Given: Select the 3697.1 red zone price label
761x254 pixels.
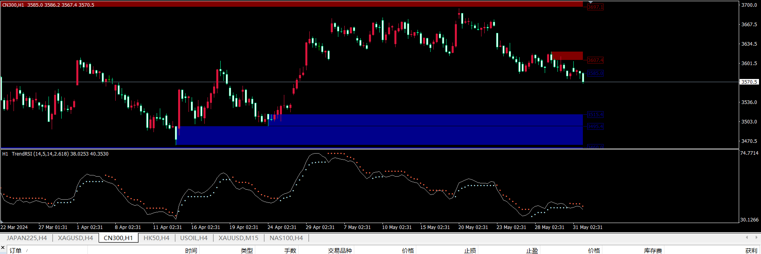Looking at the screenshot, I should (x=595, y=7).
